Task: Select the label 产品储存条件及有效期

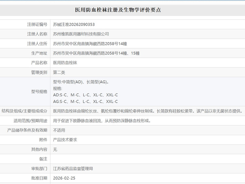Action: (x=27, y=130)
